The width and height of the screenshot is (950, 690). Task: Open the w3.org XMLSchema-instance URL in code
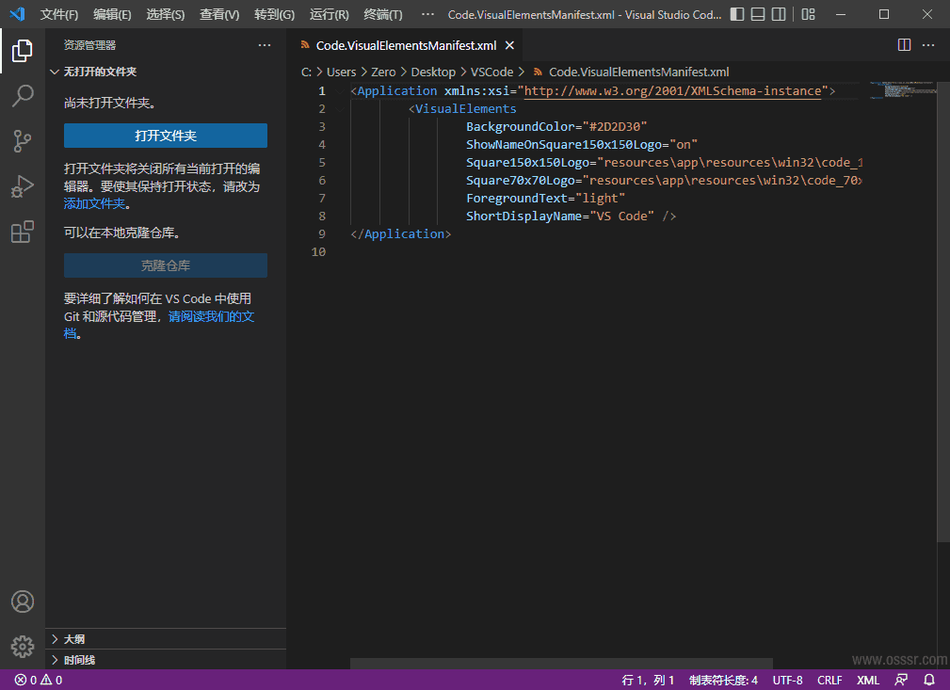pos(672,91)
